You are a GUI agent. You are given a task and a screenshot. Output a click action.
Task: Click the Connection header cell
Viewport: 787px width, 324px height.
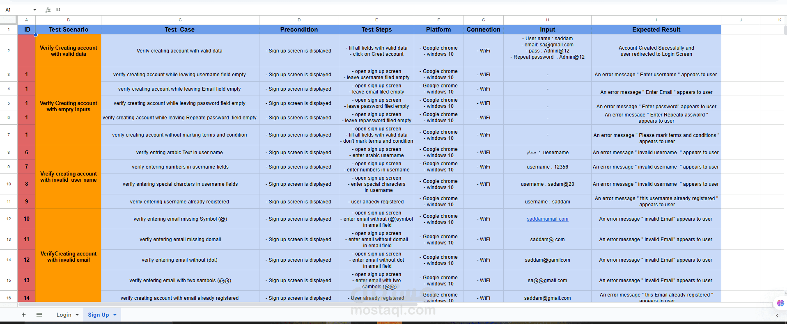coord(483,30)
